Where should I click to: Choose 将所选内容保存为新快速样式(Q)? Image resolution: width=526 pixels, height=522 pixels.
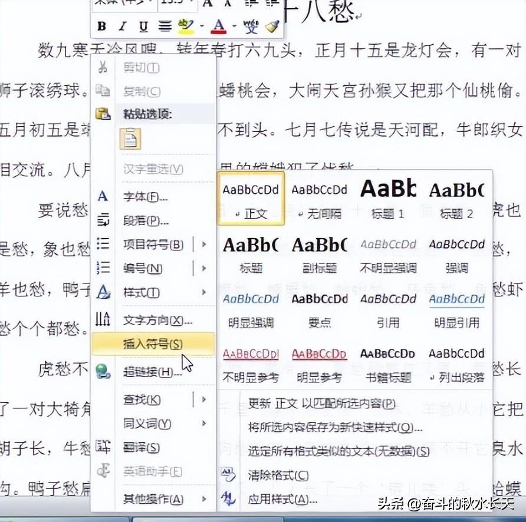(x=335, y=427)
